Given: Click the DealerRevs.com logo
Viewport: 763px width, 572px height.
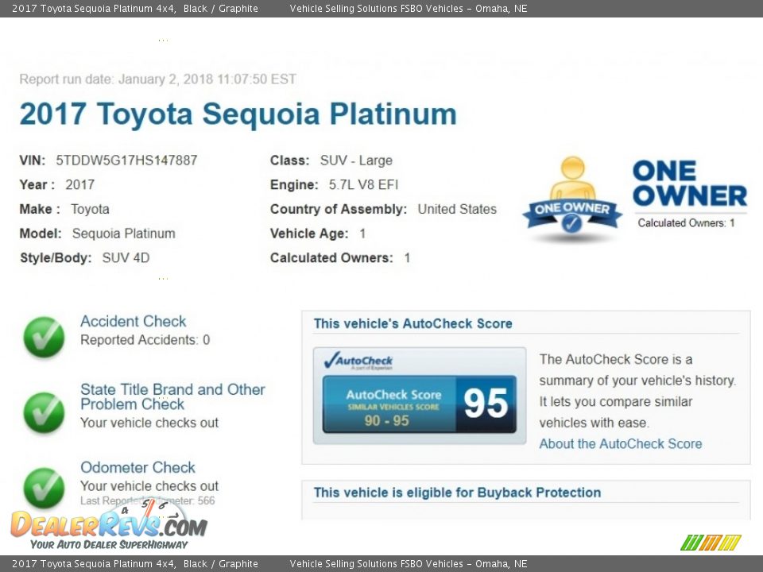Looking at the screenshot, I should pyautogui.click(x=109, y=526).
